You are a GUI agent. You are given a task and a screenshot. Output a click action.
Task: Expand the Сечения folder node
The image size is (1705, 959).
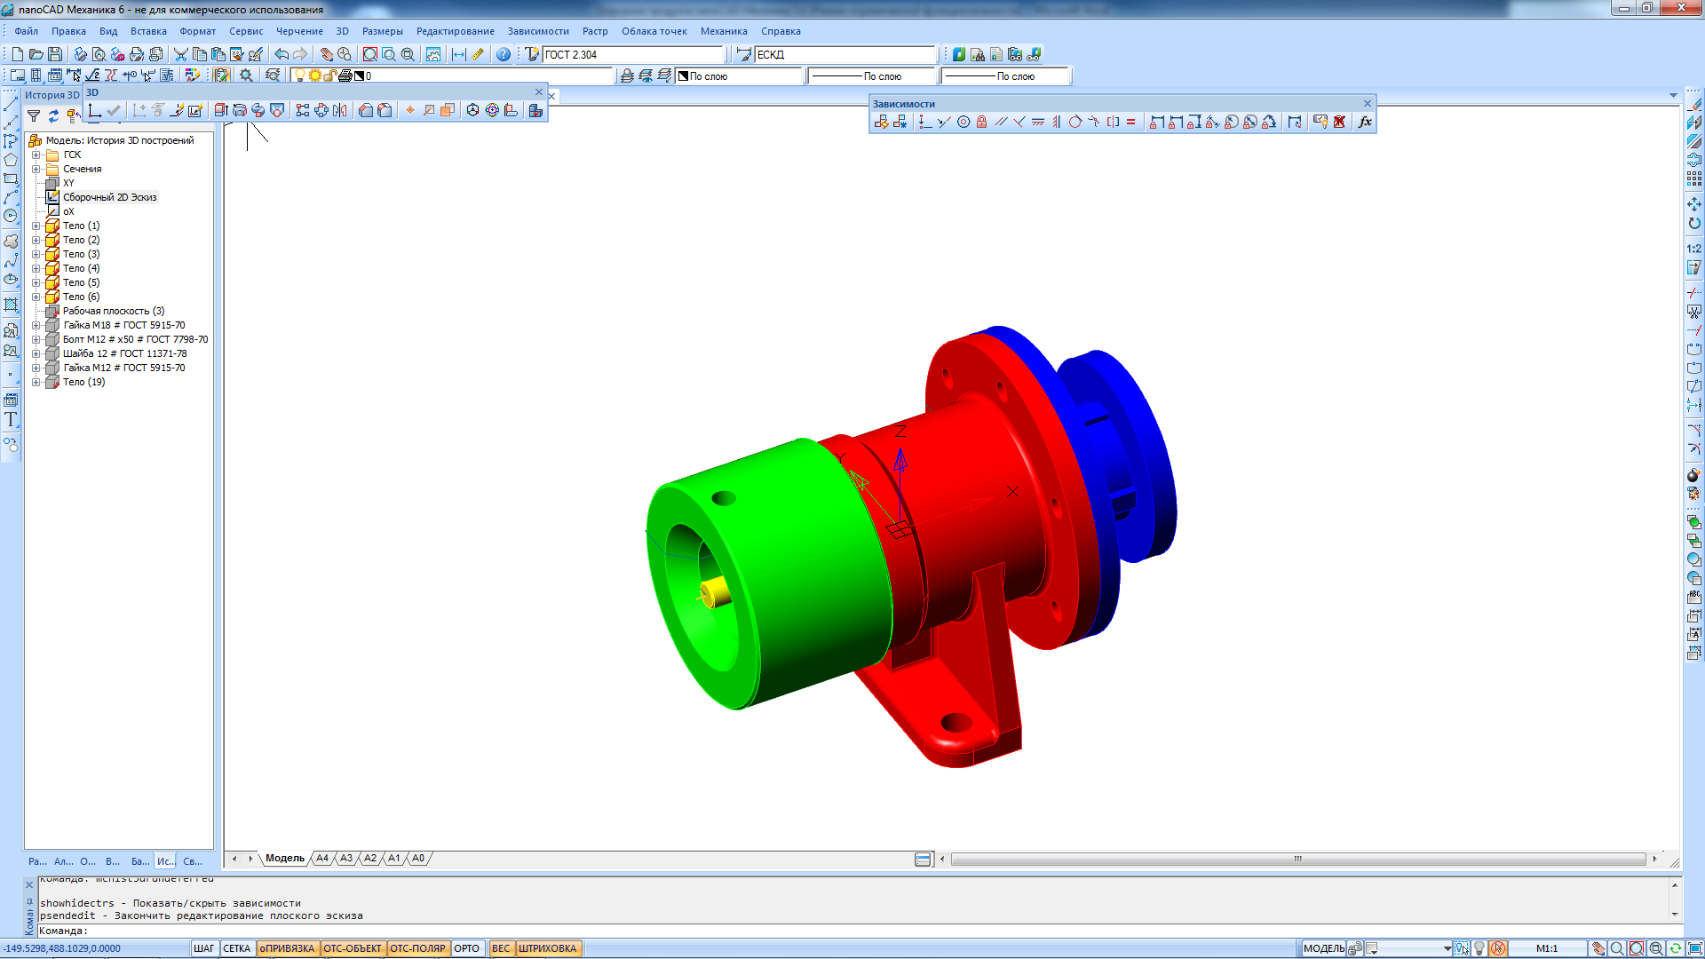pos(36,169)
